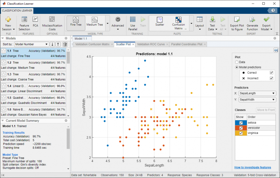Screen dimensions: 280x178
Task: Switch to Validation Confusion Matrix tab
Action: click(x=93, y=44)
